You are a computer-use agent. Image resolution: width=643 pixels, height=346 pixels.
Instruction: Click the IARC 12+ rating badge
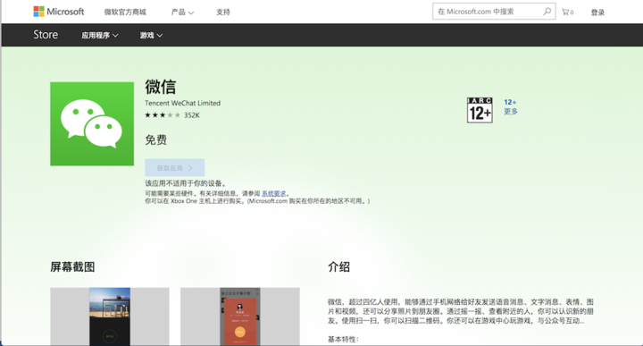pos(480,110)
